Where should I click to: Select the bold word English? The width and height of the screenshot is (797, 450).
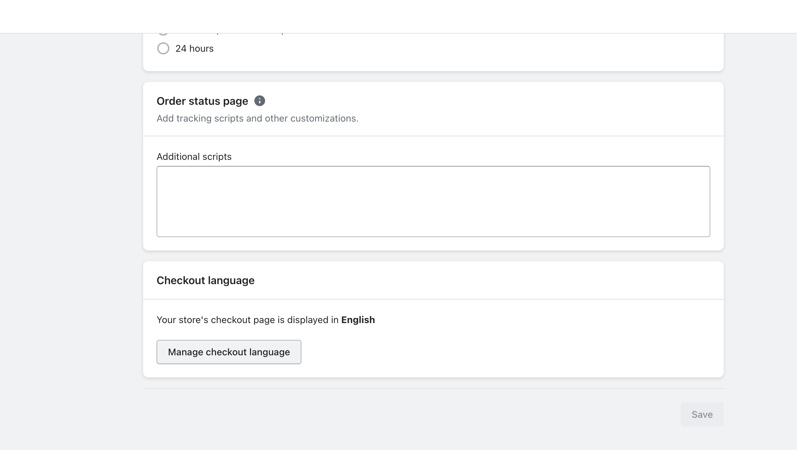tap(358, 320)
